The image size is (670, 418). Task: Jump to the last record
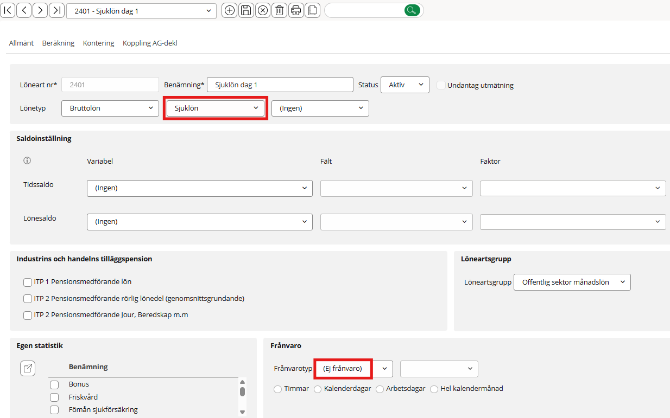click(x=56, y=10)
